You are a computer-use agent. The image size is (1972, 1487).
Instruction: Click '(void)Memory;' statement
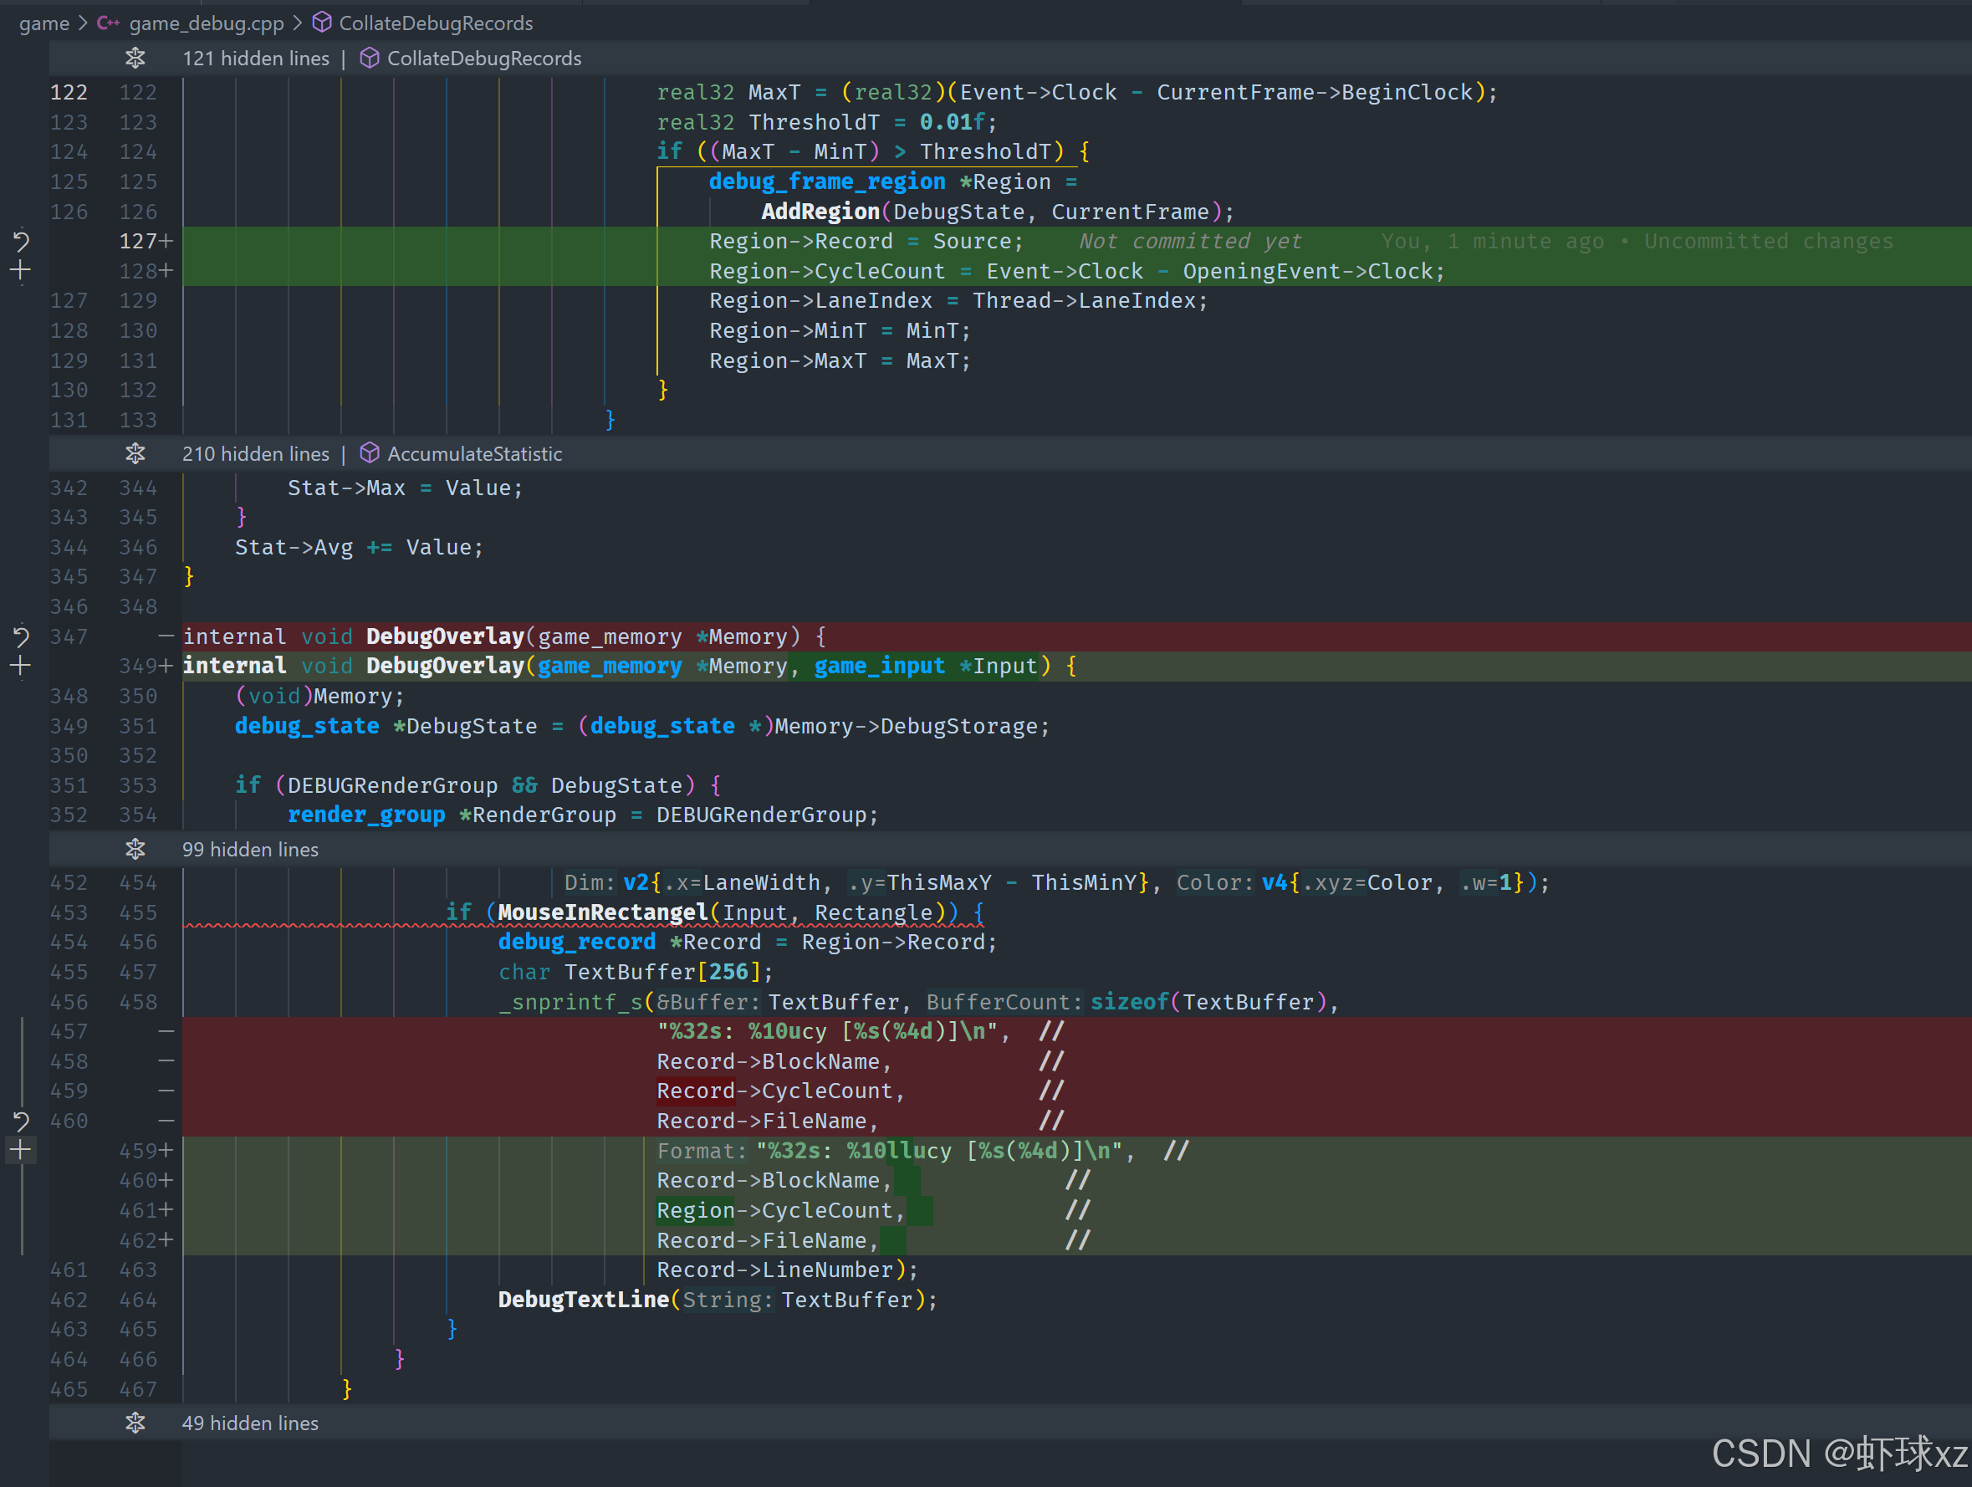pyautogui.click(x=319, y=697)
